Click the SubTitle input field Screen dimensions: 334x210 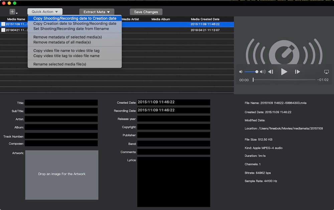61,111
